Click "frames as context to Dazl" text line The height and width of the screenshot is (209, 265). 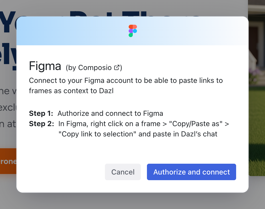[71, 91]
